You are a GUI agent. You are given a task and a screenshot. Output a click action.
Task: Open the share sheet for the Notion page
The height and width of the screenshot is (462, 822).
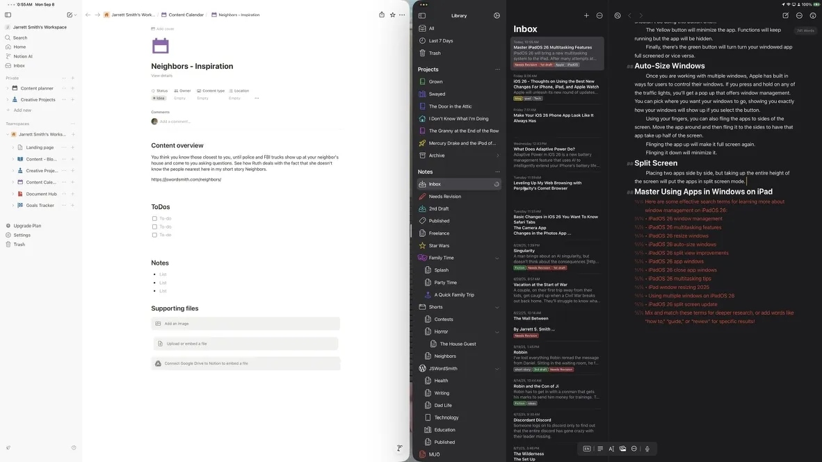coord(381,14)
